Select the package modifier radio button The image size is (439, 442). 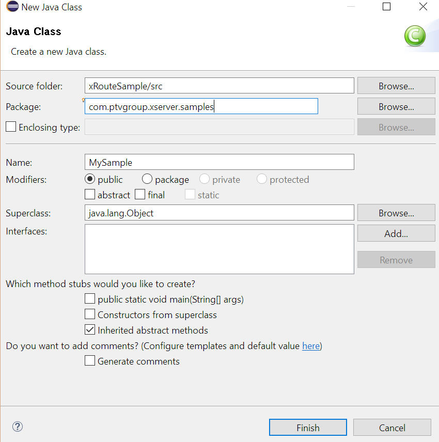(147, 179)
